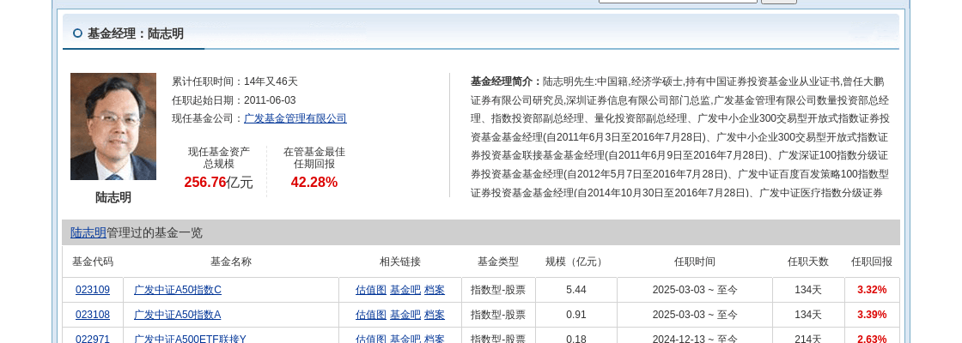Click the circle bullet icon before 基金经理

click(77, 33)
